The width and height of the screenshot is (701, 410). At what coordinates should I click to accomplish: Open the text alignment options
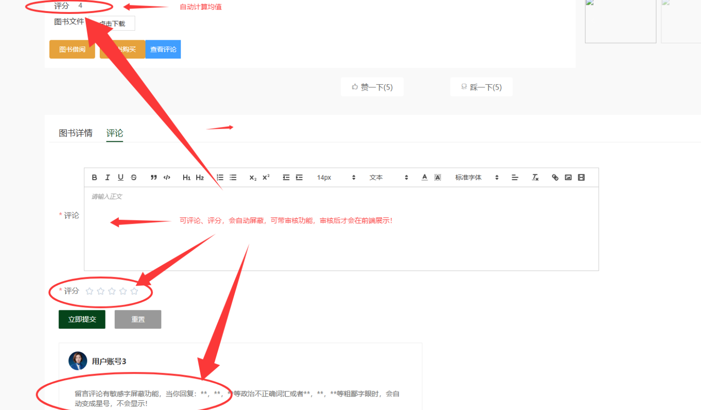515,177
